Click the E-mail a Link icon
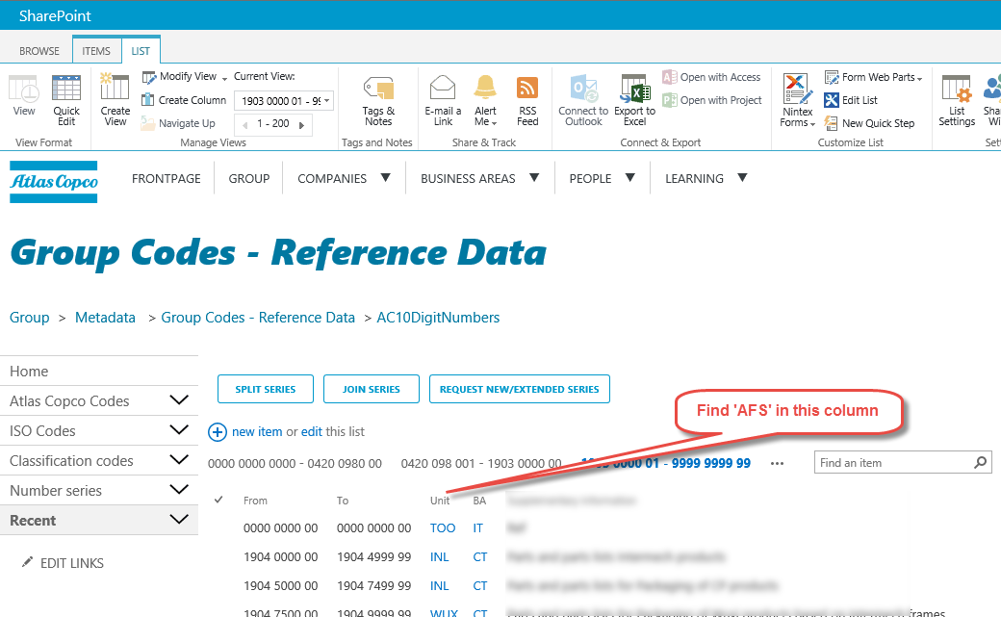The height and width of the screenshot is (617, 1001). [443, 100]
